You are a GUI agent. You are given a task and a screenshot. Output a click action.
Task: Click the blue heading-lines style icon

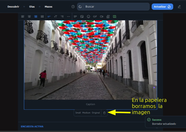click(x=49, y=16)
